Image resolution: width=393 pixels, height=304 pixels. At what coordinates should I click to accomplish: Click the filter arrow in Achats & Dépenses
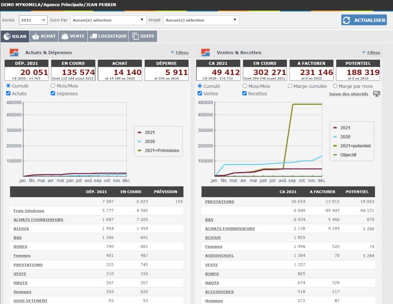coord(172,53)
